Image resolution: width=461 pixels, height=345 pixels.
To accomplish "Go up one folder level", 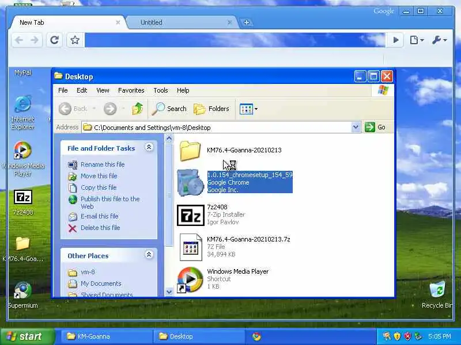I will point(137,109).
